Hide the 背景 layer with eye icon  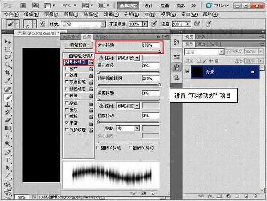pyautogui.click(x=187, y=71)
